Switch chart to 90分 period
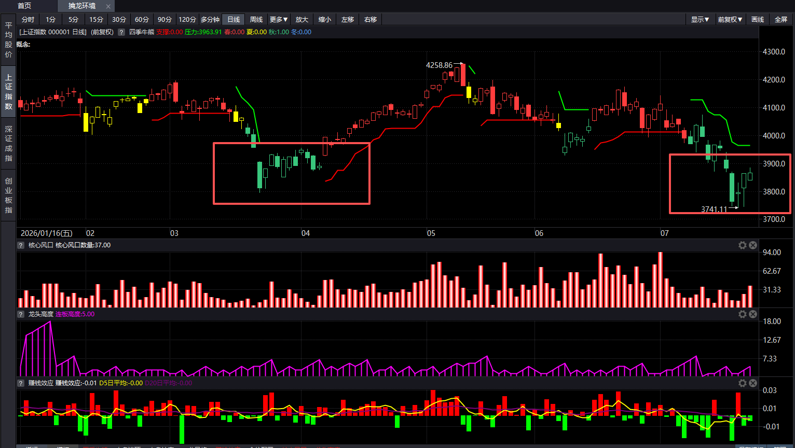795x448 pixels. pyautogui.click(x=165, y=19)
